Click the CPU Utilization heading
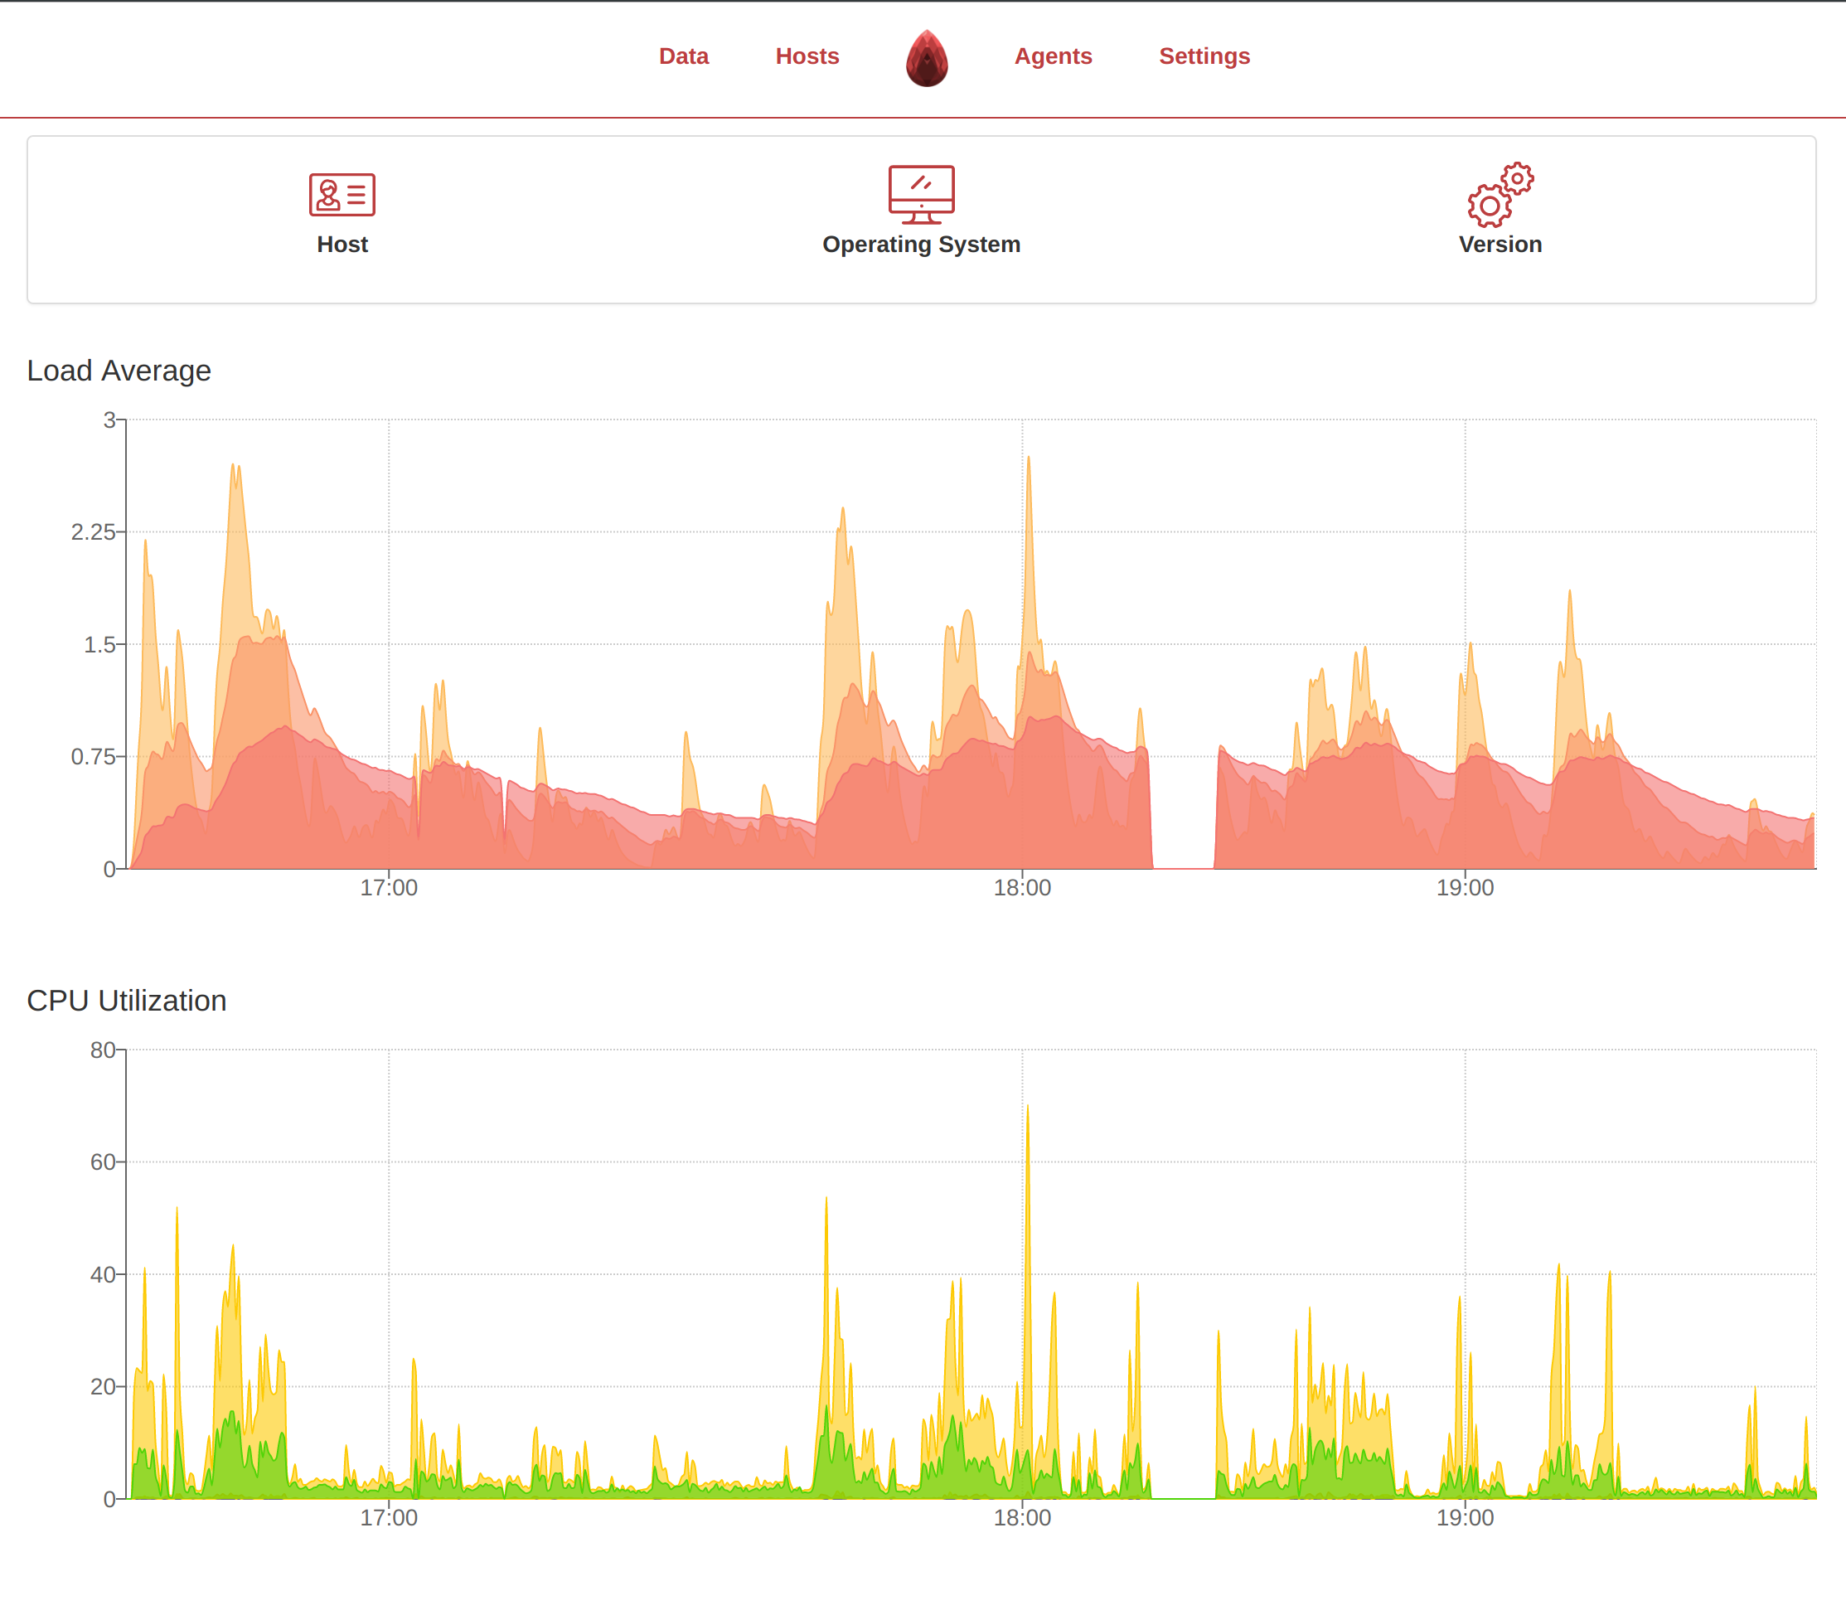The image size is (1846, 1615). 126,1001
